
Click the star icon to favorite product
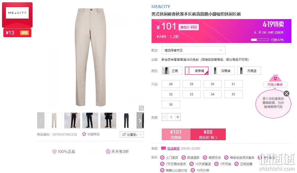coord(84,134)
